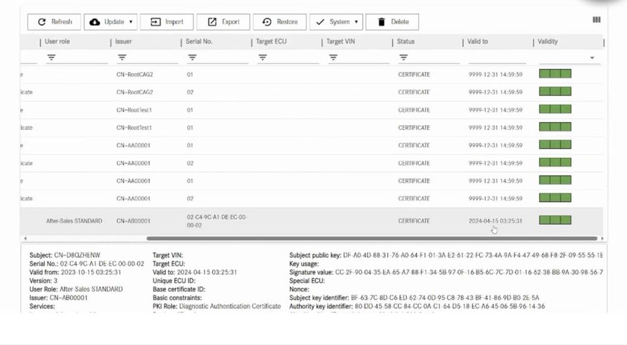The height and width of the screenshot is (345, 627).
Task: Click validity bar of first CN=RootCAG2 row
Action: [555, 73]
